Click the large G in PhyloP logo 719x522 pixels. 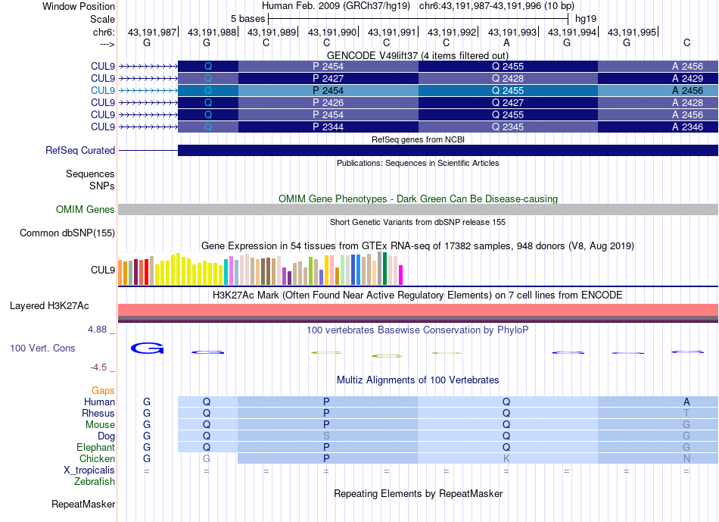[147, 349]
